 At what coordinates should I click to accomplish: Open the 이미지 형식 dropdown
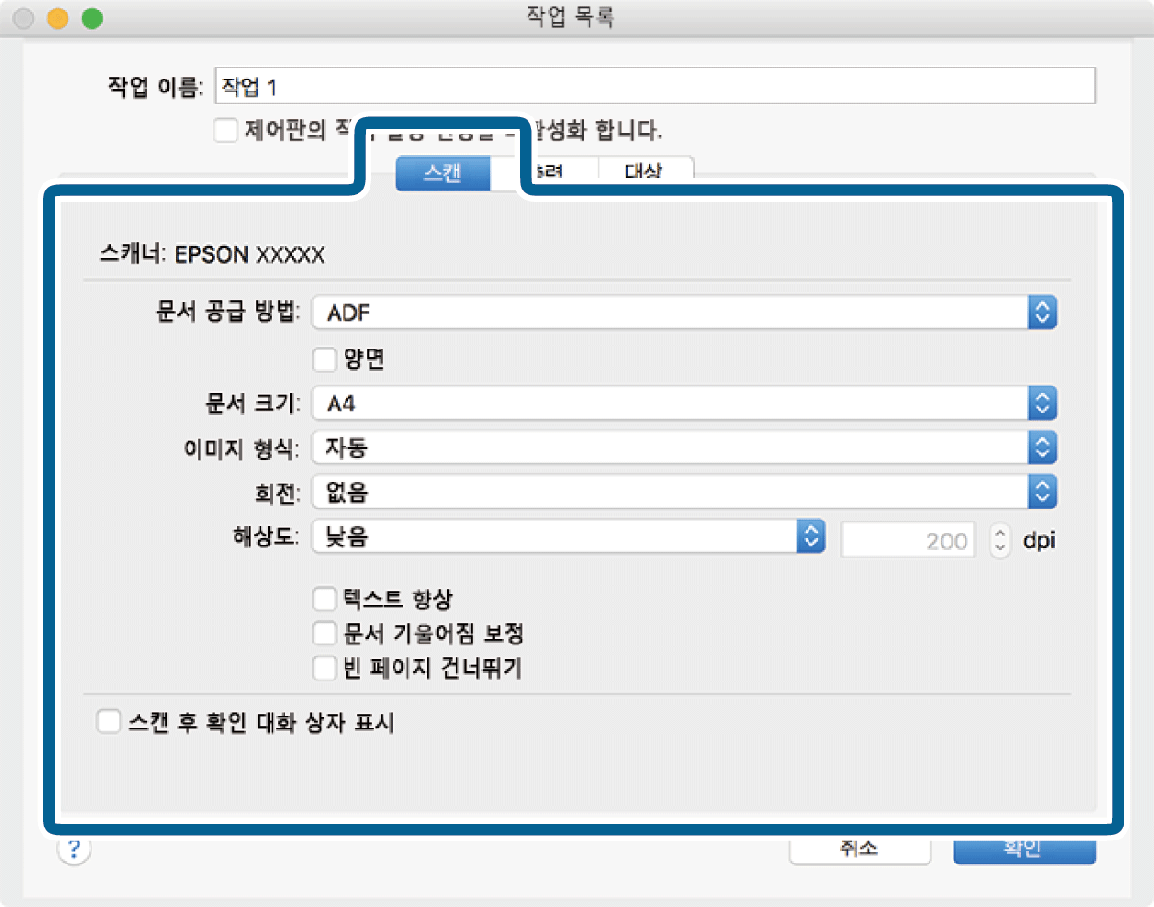click(x=684, y=448)
